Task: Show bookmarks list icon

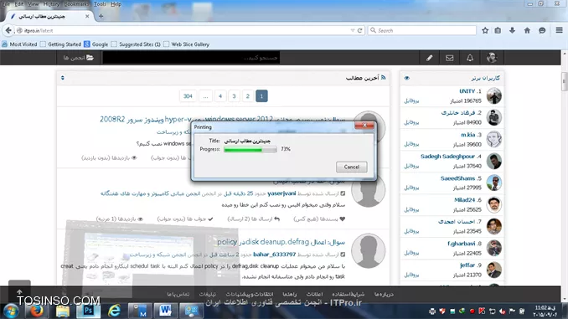Action: click(498, 30)
